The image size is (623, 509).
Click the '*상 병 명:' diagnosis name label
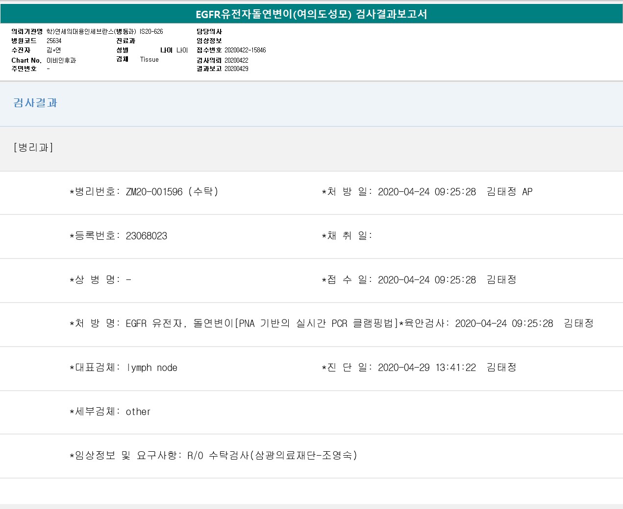coord(95,280)
